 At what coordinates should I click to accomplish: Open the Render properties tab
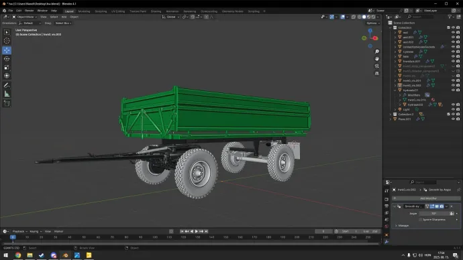click(387, 199)
